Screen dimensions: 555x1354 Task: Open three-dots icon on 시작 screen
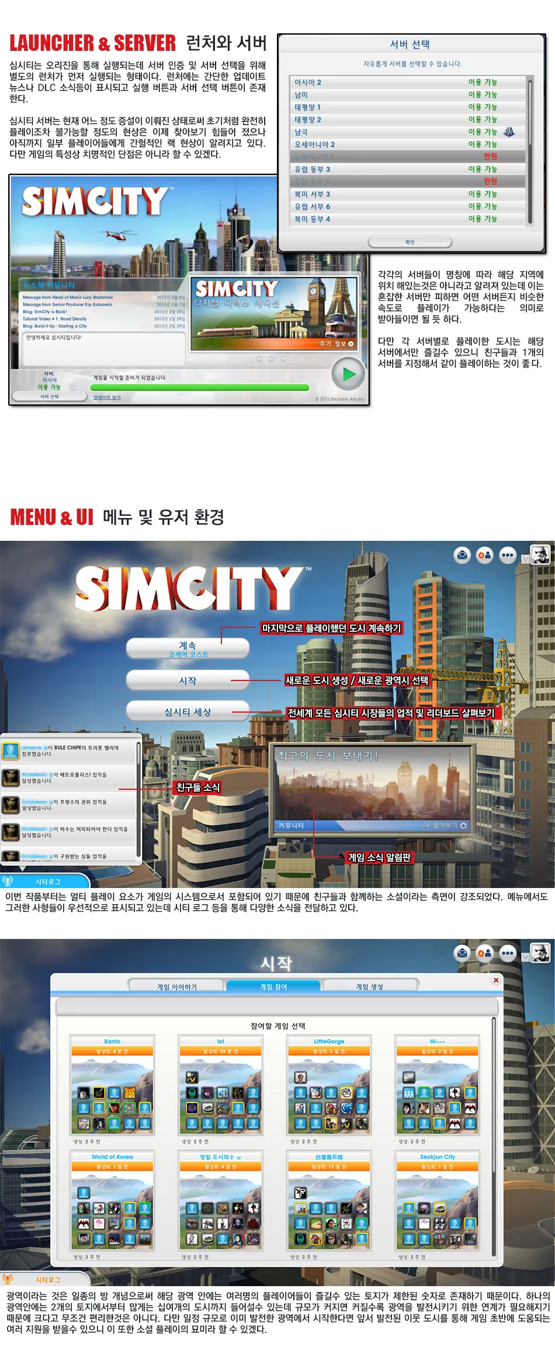[x=508, y=954]
